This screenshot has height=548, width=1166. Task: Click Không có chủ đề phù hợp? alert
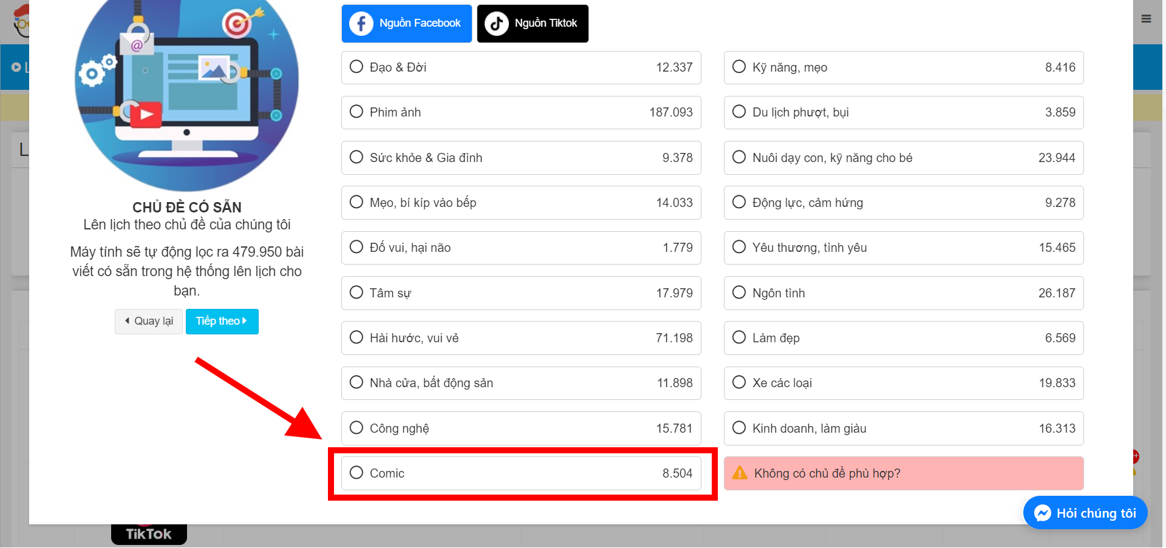(x=904, y=473)
